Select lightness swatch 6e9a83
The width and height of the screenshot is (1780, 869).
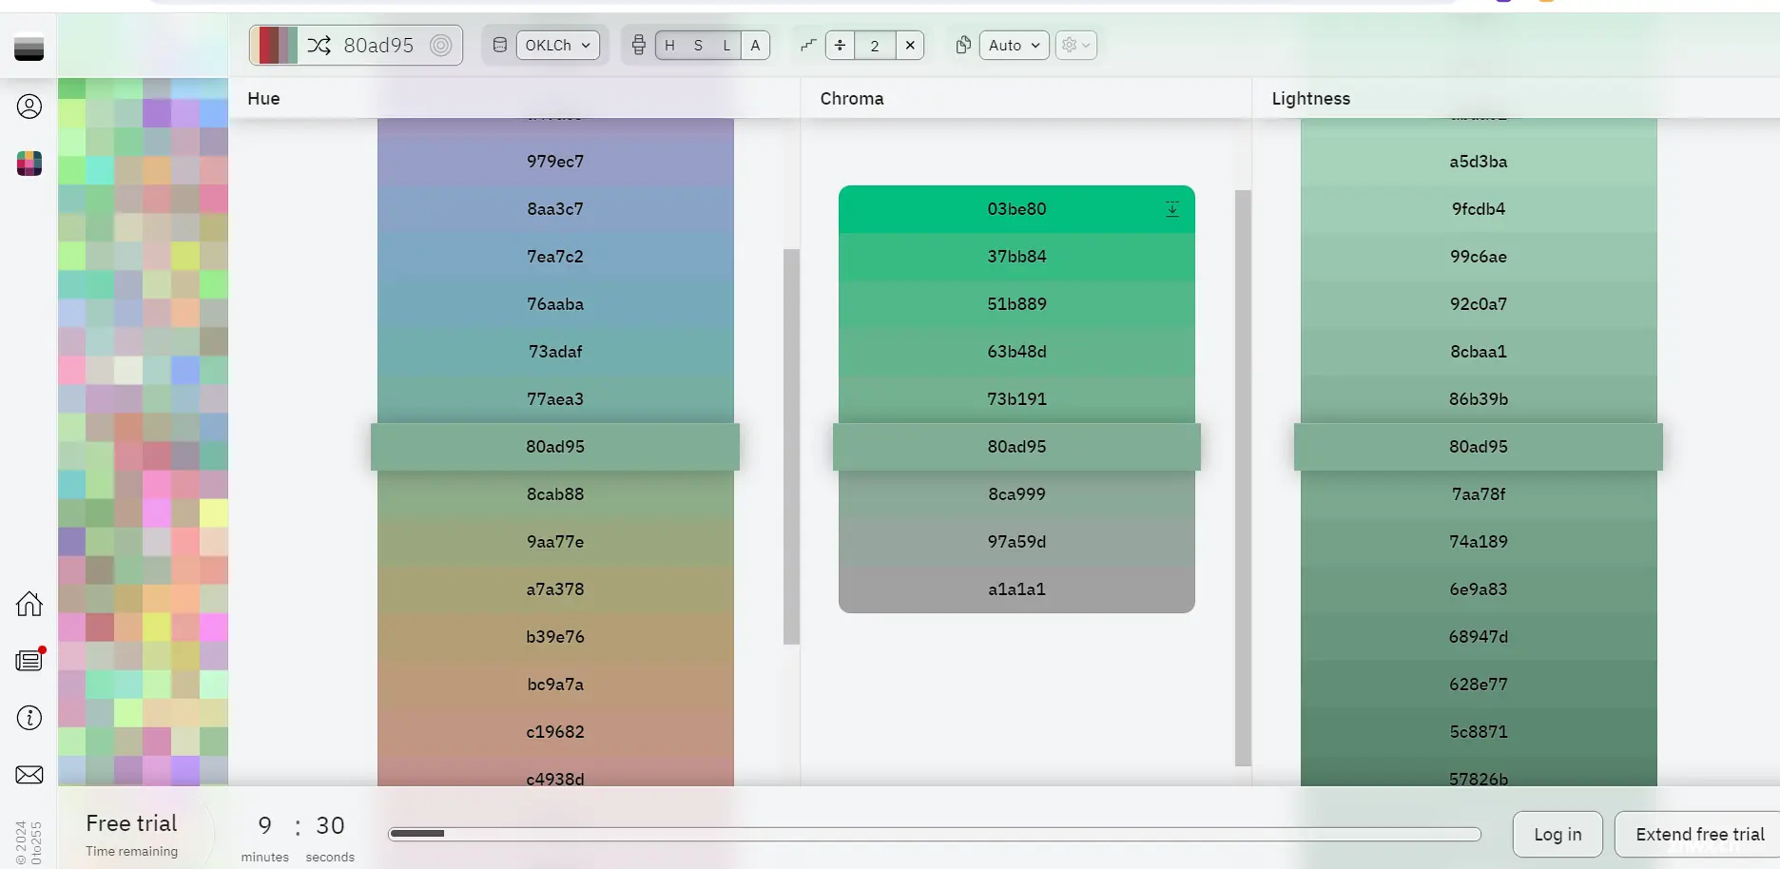(1479, 589)
